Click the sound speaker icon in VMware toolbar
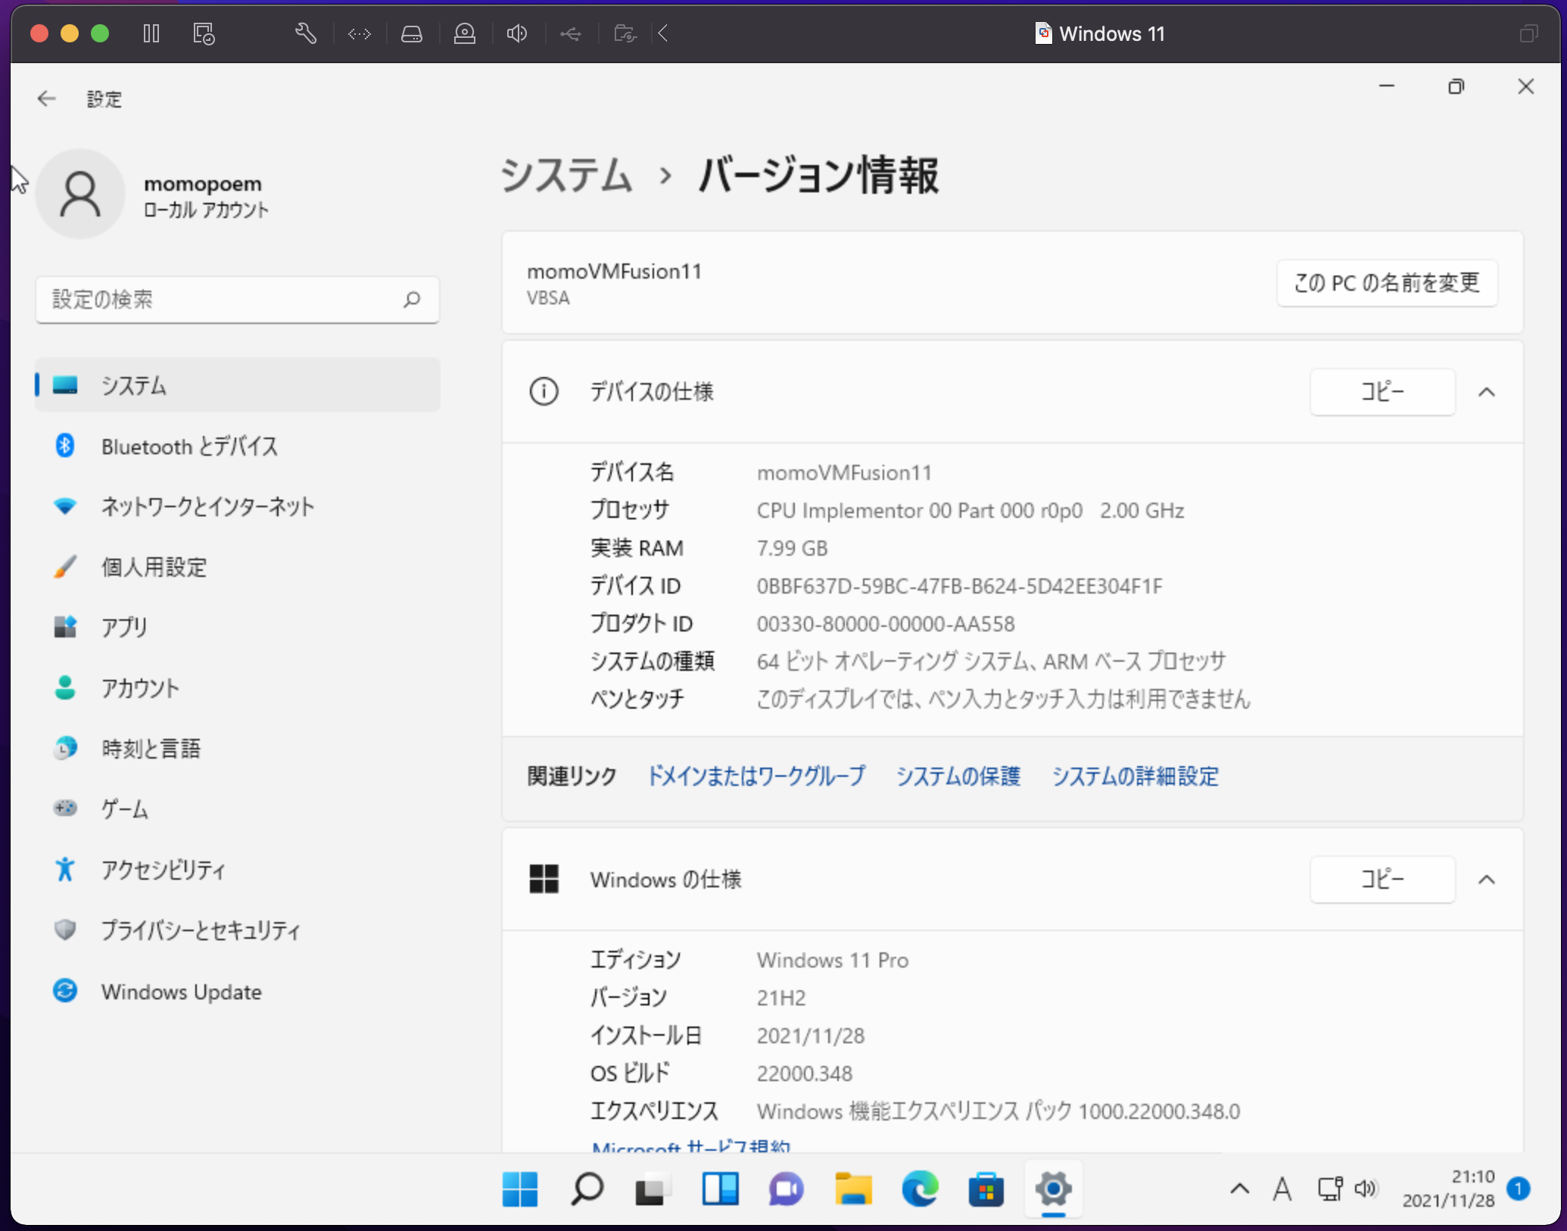 pos(517,33)
